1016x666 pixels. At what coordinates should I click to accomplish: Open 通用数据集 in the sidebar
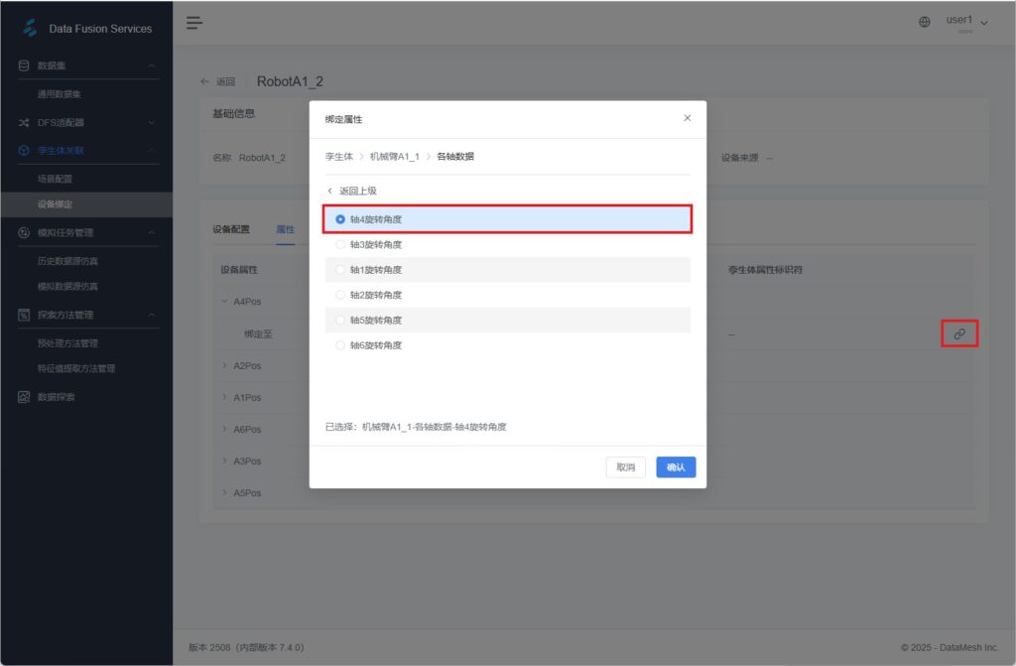point(59,94)
